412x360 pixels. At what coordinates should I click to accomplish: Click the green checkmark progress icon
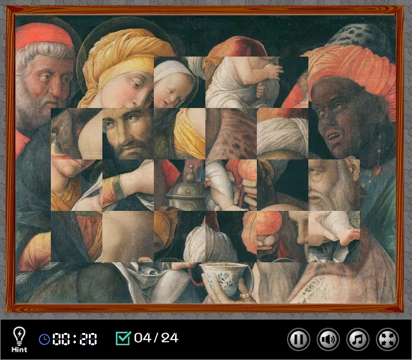[123, 338]
